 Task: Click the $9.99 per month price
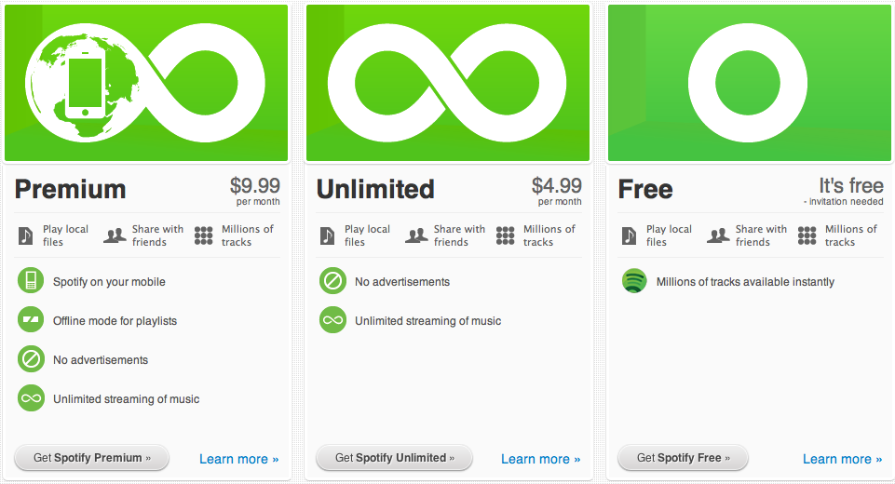(x=254, y=190)
